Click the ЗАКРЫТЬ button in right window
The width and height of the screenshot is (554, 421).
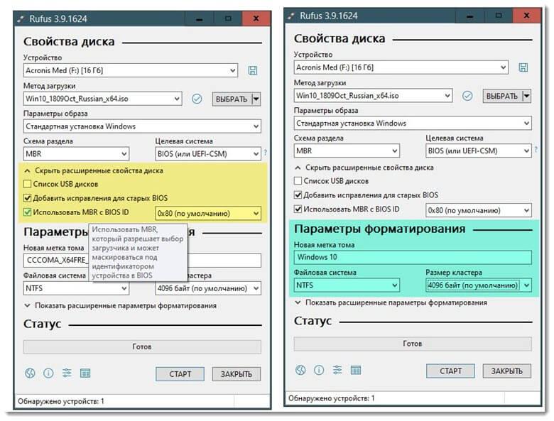click(x=507, y=371)
